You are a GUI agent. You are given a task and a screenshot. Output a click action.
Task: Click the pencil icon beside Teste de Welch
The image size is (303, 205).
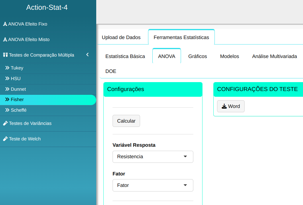5,139
